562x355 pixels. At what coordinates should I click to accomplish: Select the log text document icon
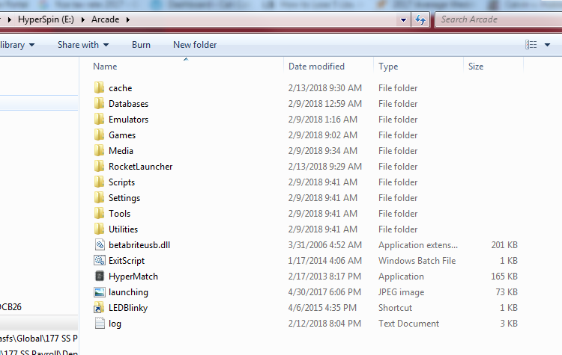pos(99,324)
